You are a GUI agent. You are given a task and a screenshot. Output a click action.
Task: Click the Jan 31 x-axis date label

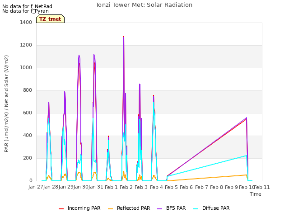[96, 187]
